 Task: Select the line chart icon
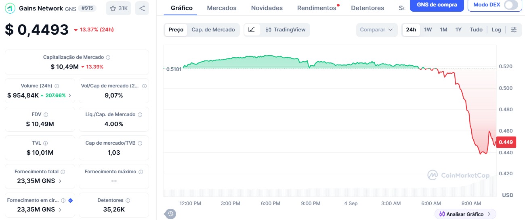[252, 30]
